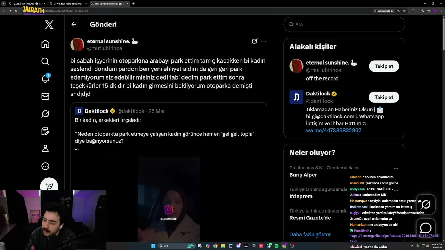Click the Ara search field on X
This screenshot has height=250, width=445.
pyautogui.click(x=344, y=24)
